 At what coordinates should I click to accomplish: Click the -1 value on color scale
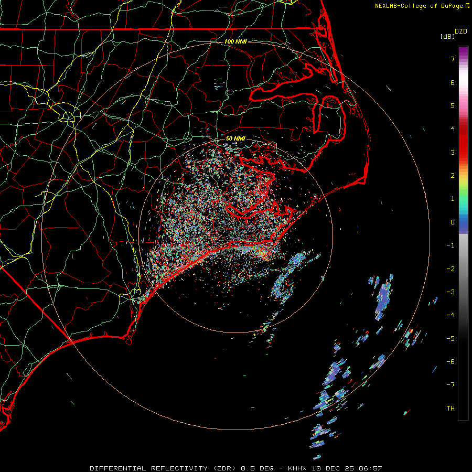(450, 245)
